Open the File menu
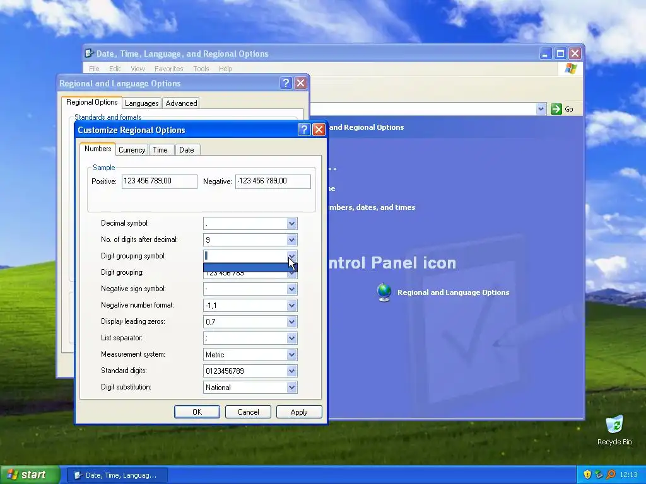 [94, 69]
